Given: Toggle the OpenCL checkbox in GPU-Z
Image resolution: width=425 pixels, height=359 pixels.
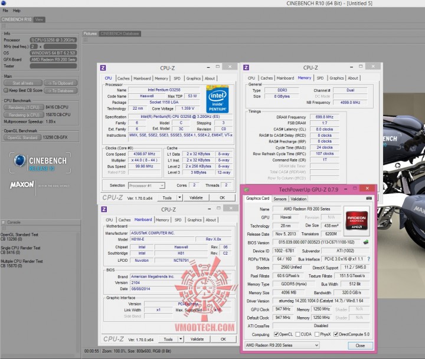Looking at the screenshot, I should (x=276, y=334).
